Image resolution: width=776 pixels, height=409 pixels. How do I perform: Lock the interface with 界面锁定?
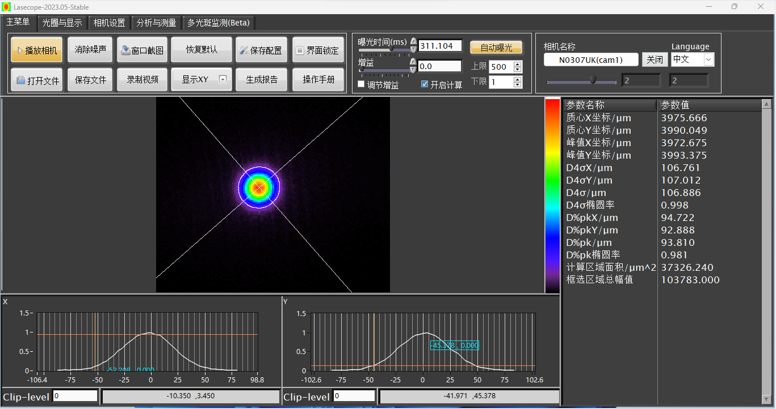317,50
